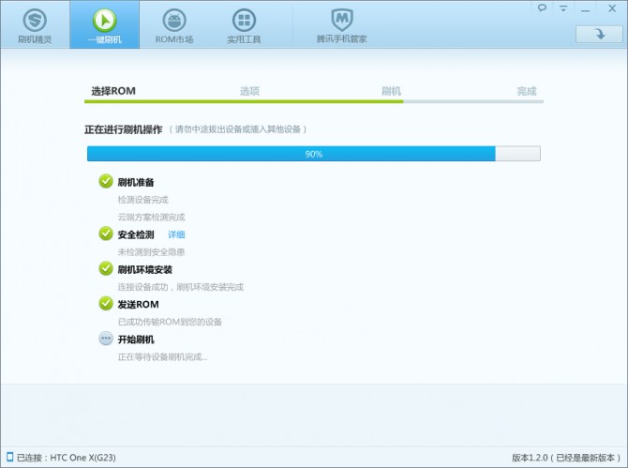Click 正在等待设备刷机完成 status text
The image size is (628, 468).
[162, 357]
